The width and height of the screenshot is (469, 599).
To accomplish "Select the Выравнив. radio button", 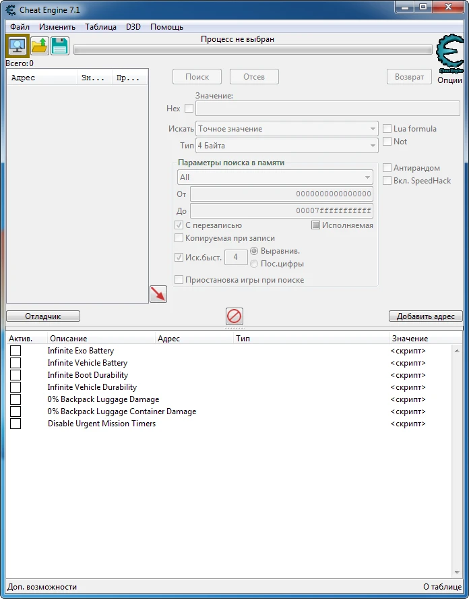I will [254, 251].
